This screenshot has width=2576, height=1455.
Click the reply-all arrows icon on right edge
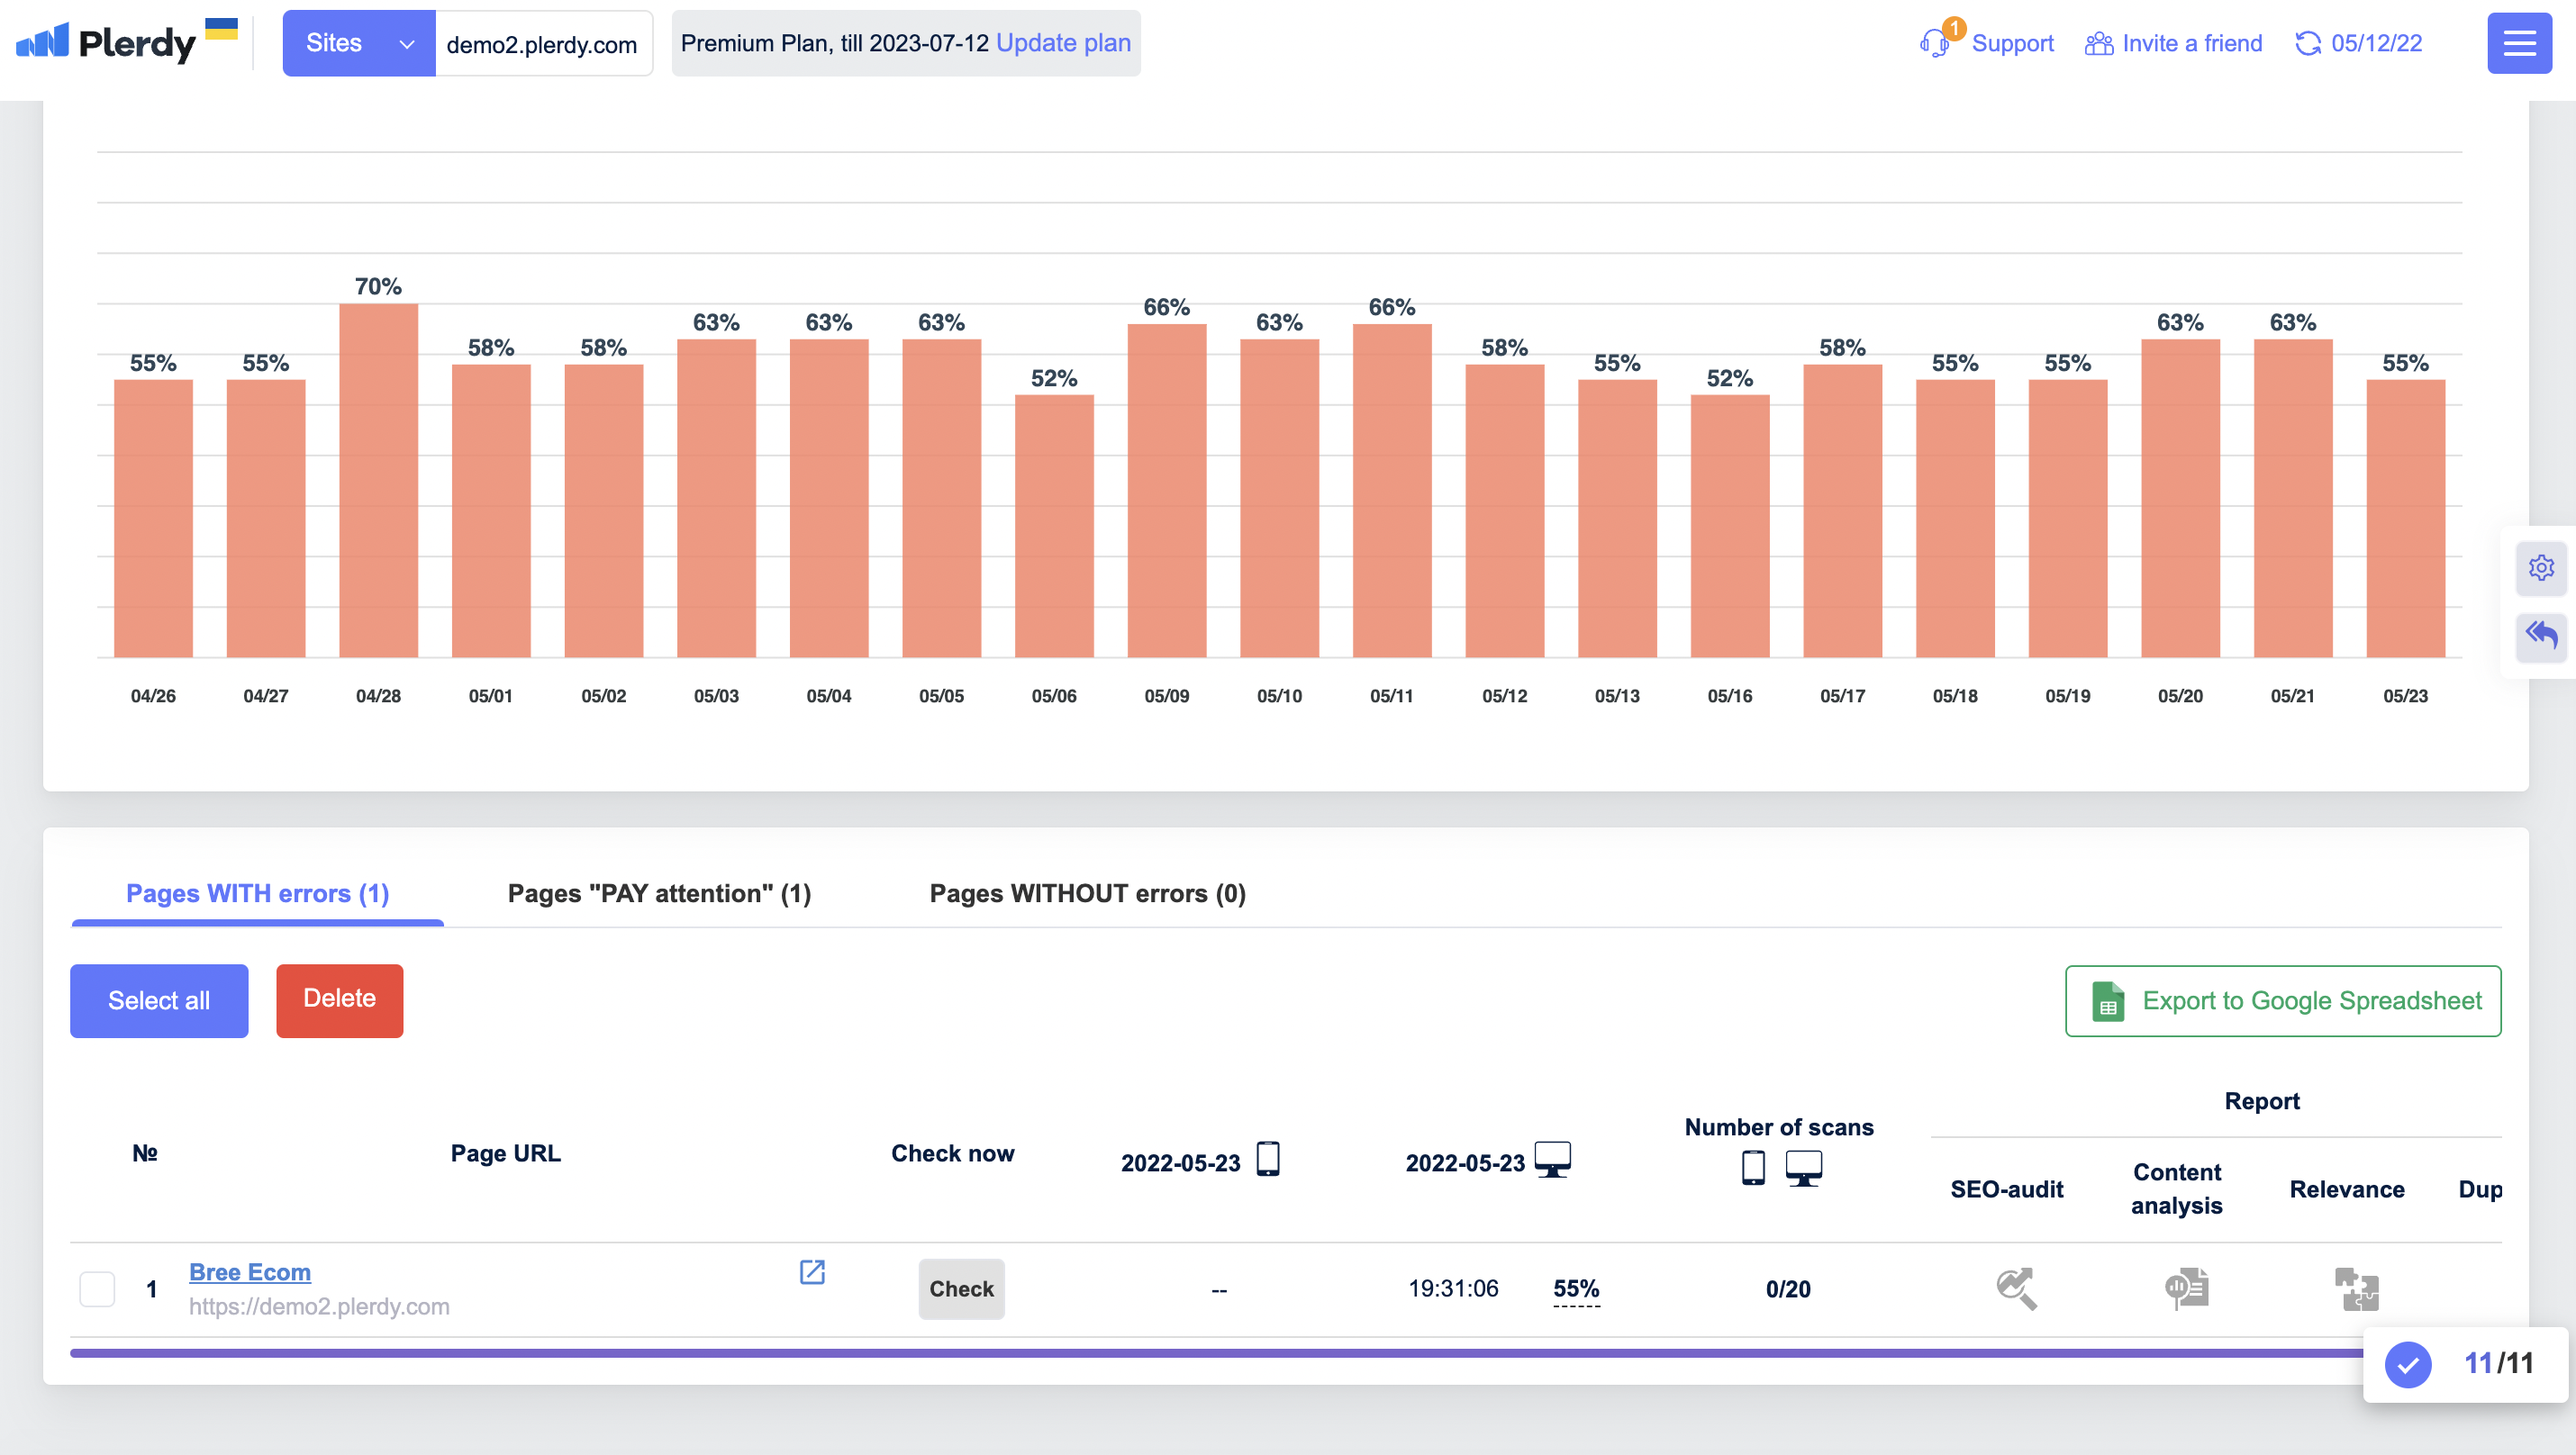(x=2541, y=634)
